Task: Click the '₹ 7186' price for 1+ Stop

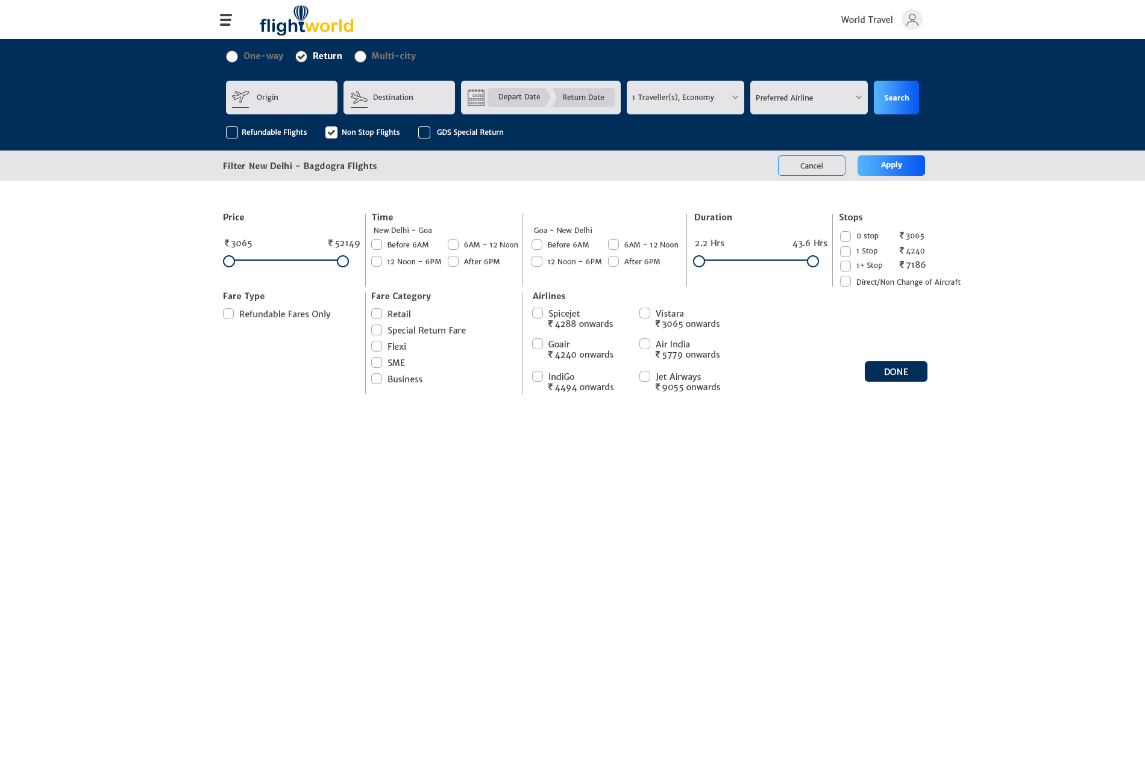Action: point(912,265)
